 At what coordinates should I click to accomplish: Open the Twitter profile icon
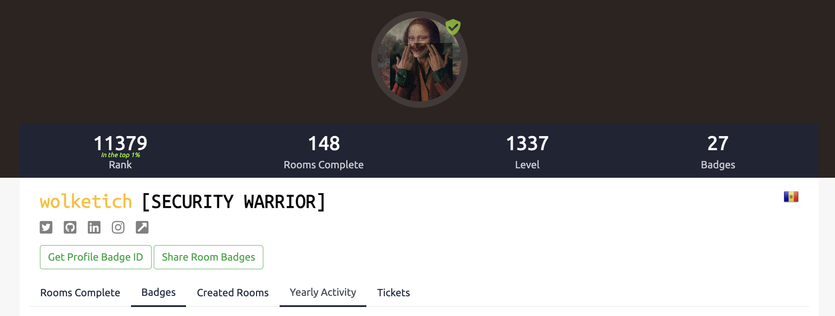46,227
